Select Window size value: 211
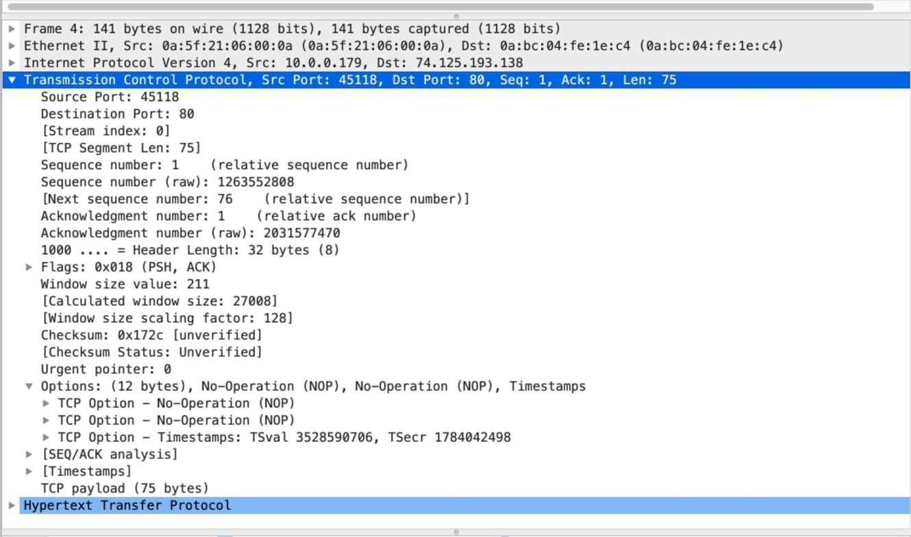This screenshot has height=537, width=911. coord(125,284)
